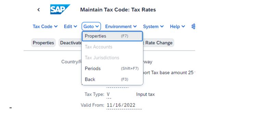Click into the Tax Type field

tap(109, 94)
